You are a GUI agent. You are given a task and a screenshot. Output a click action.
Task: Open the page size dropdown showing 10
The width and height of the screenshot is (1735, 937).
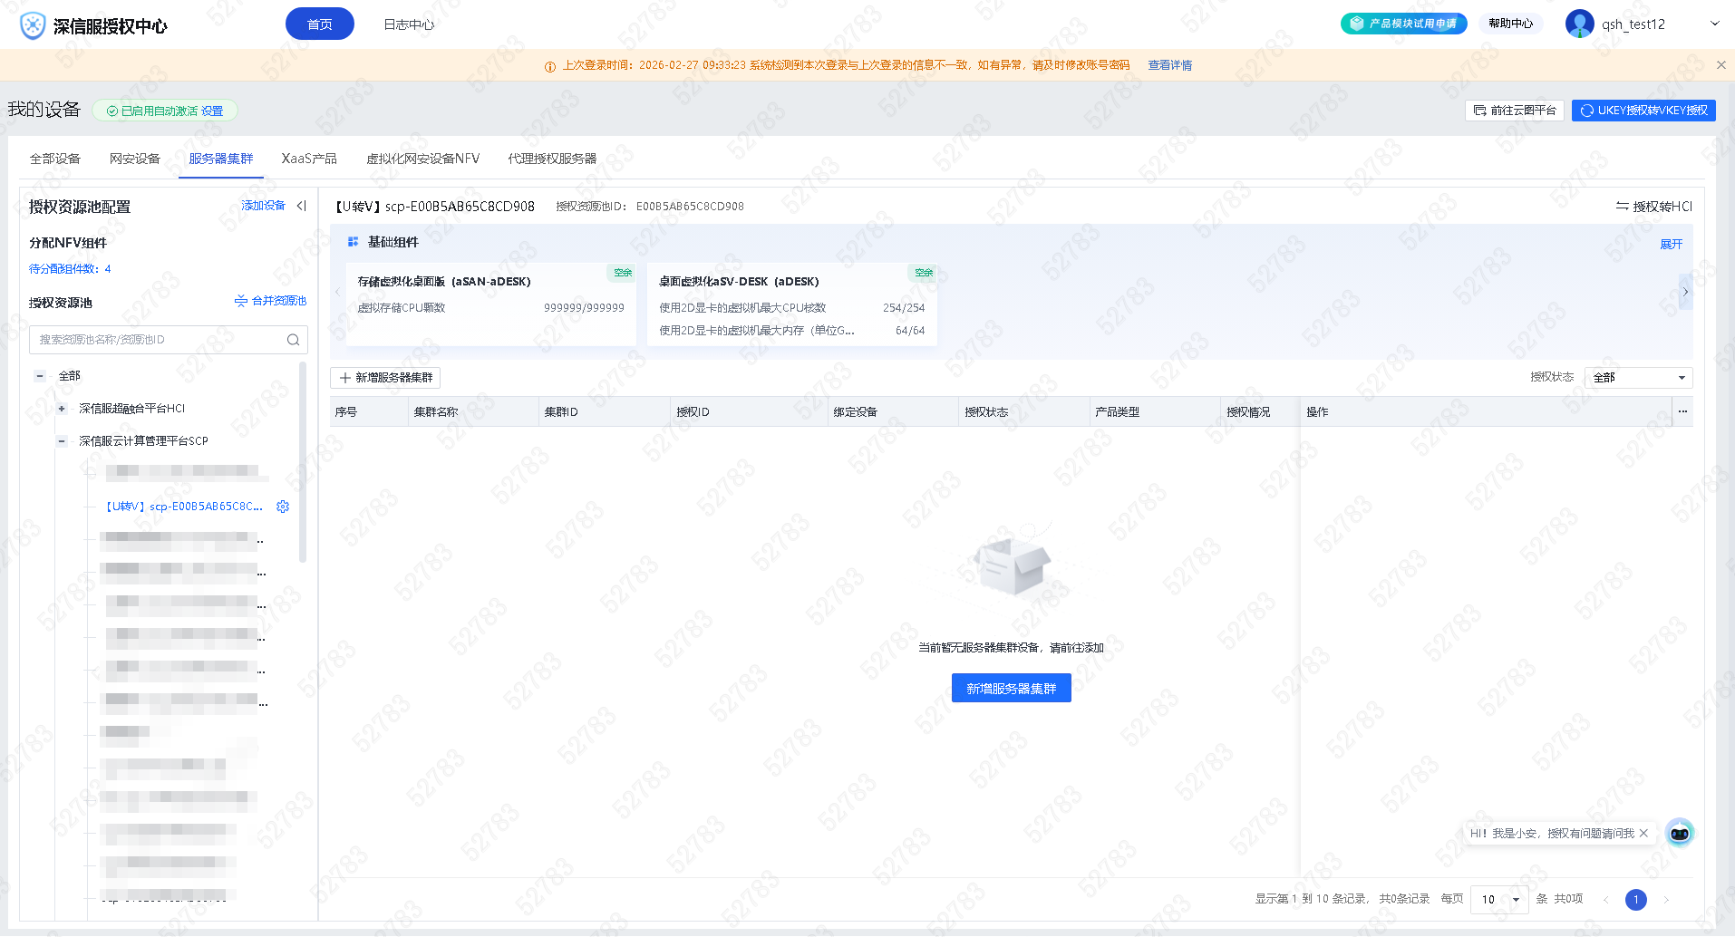[1499, 899]
